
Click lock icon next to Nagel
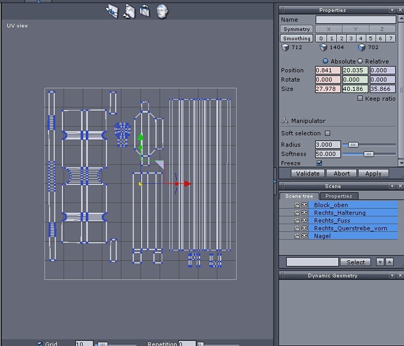(297, 236)
